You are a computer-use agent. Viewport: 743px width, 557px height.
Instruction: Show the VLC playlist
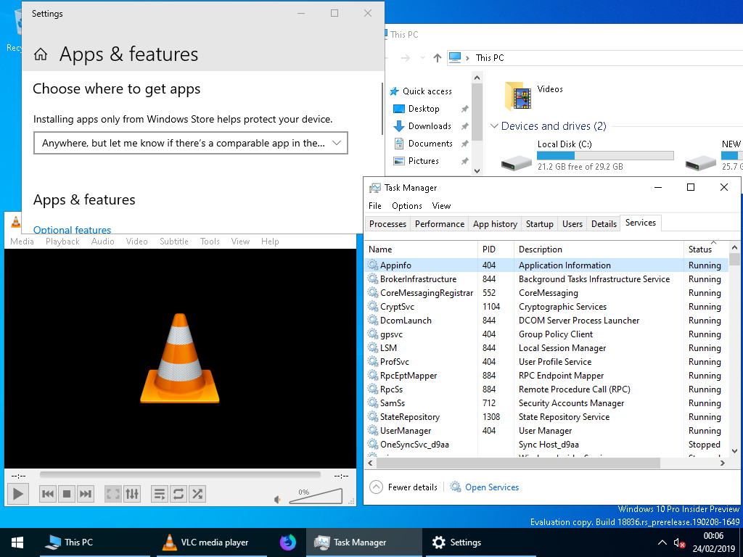tap(160, 494)
